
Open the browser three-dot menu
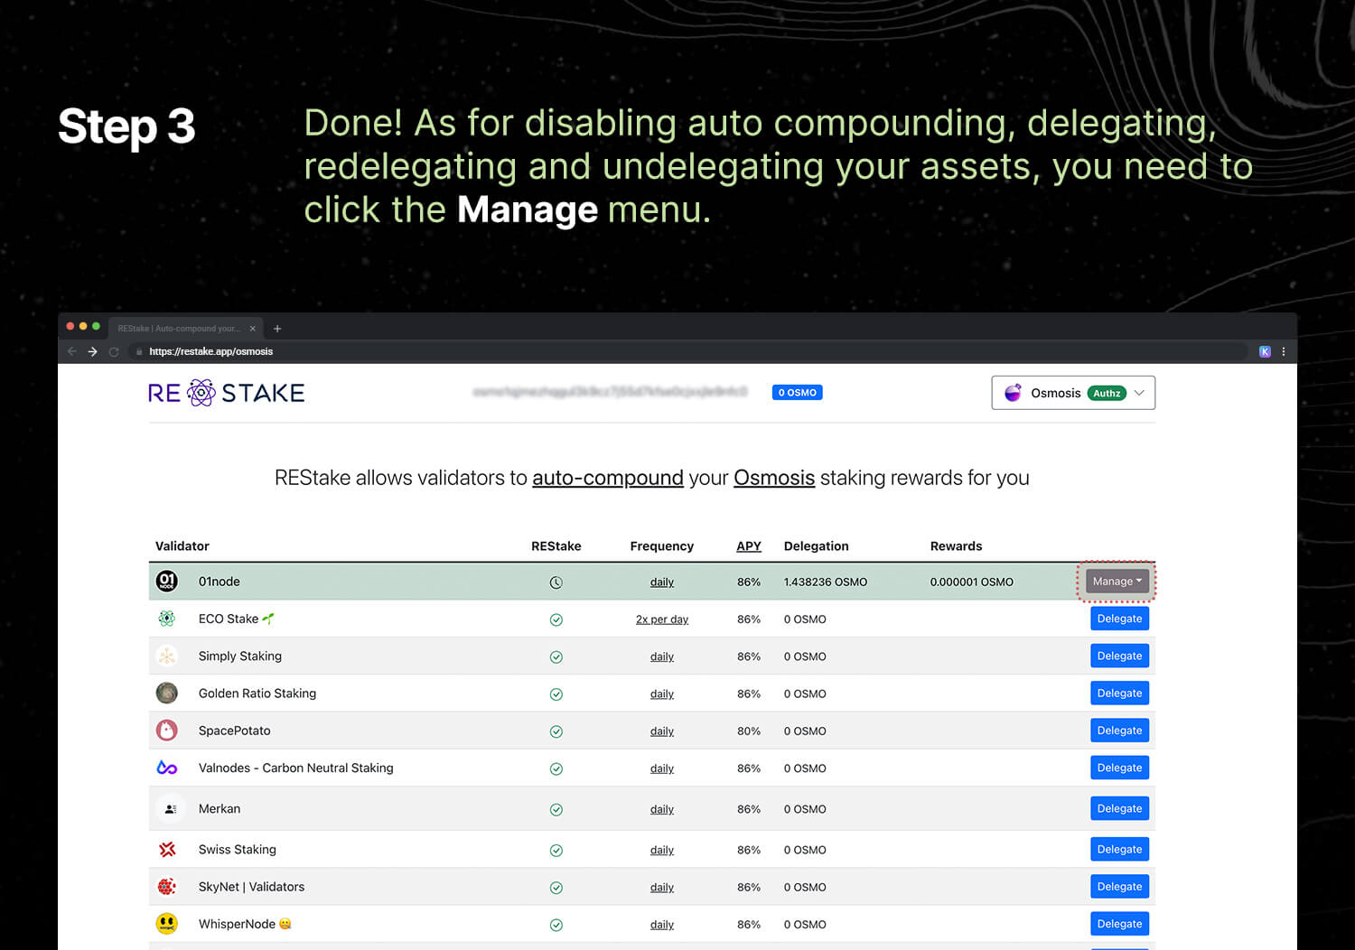(1284, 351)
